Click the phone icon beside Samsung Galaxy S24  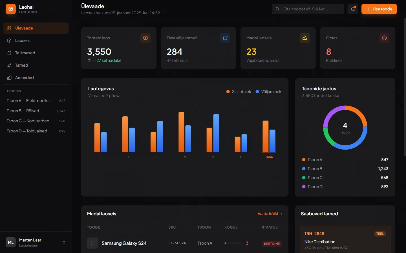coord(92,243)
